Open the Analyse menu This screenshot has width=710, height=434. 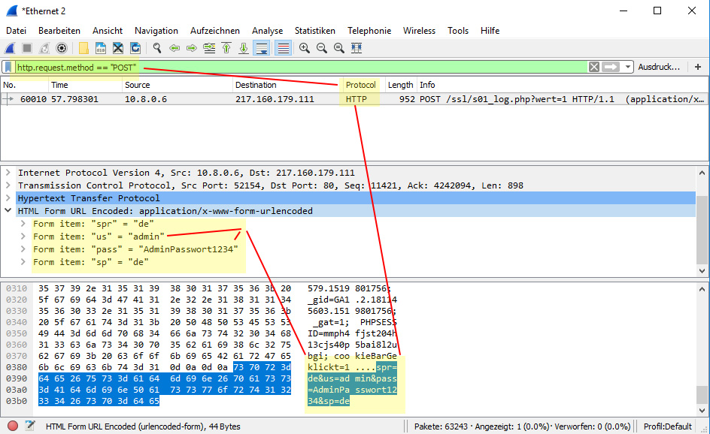267,31
